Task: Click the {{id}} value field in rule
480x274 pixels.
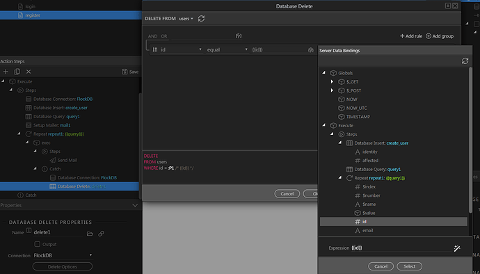Action: 279,49
